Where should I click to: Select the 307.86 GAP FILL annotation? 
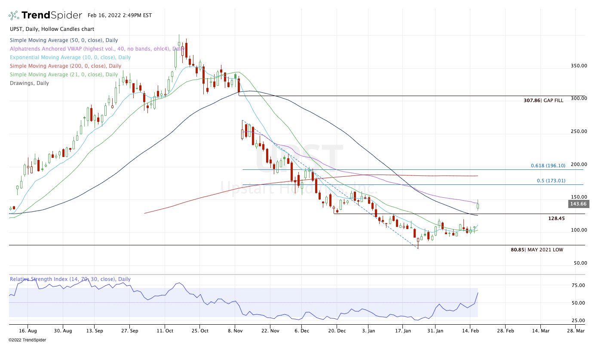543,100
